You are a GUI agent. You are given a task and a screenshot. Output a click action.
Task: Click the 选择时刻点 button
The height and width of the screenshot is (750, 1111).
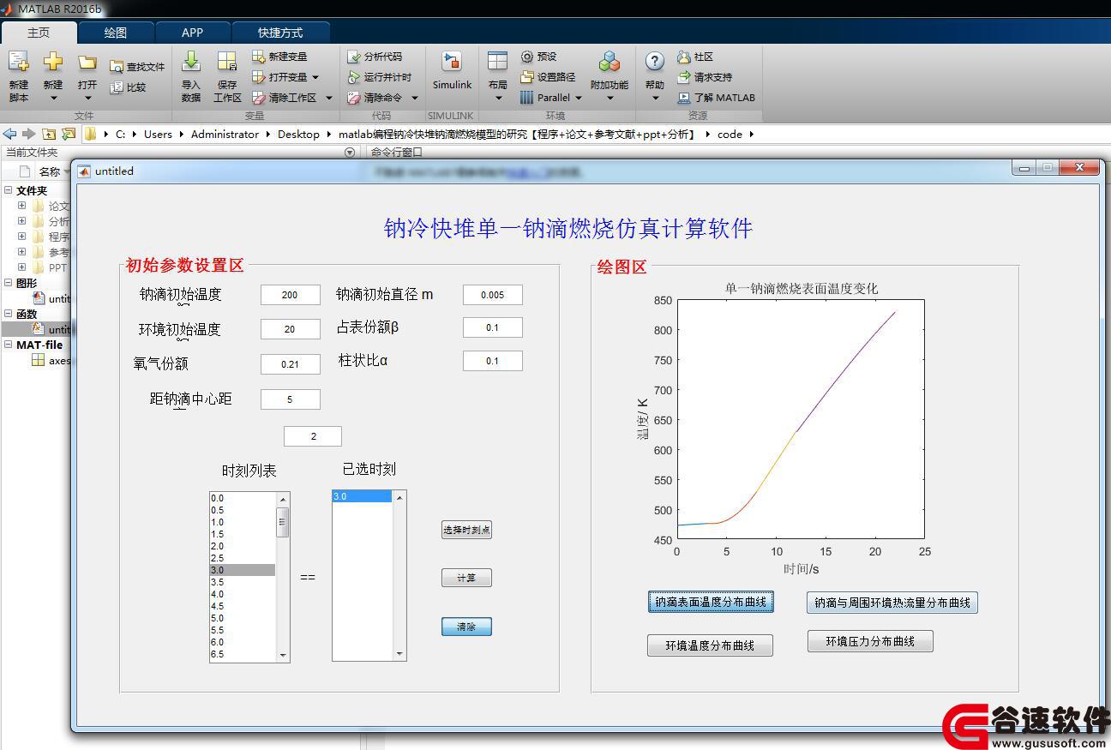coord(466,530)
